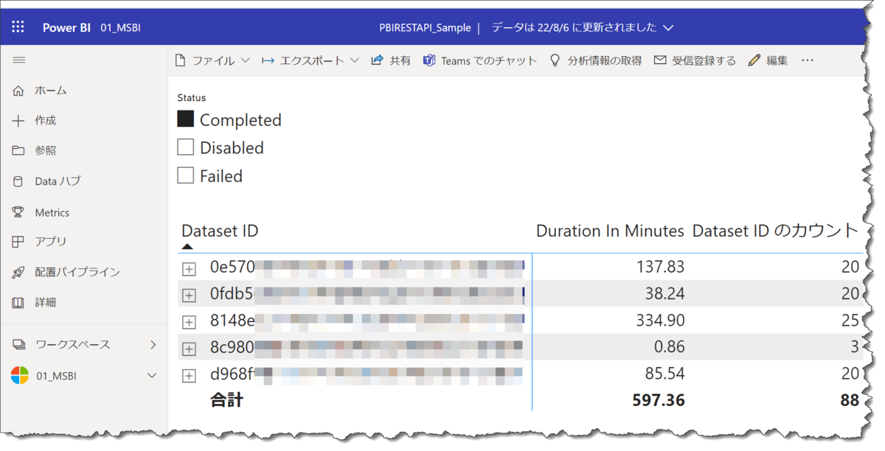Click the 共有 button label
Viewport: 885px width, 451px height.
click(x=400, y=60)
